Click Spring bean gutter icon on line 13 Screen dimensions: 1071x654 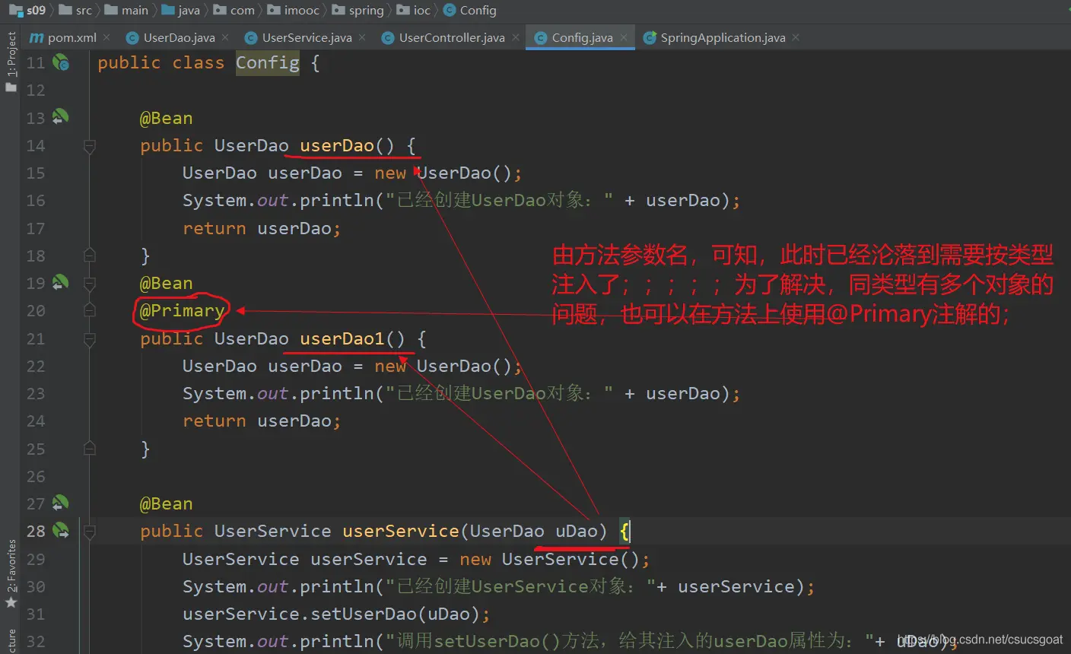click(x=61, y=118)
